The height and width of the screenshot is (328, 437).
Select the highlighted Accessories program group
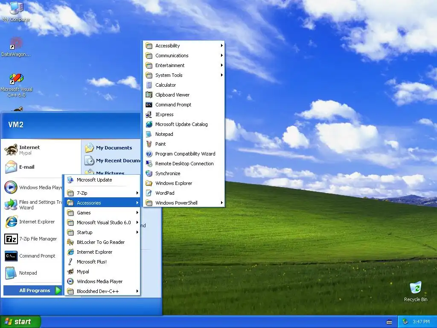pos(102,203)
